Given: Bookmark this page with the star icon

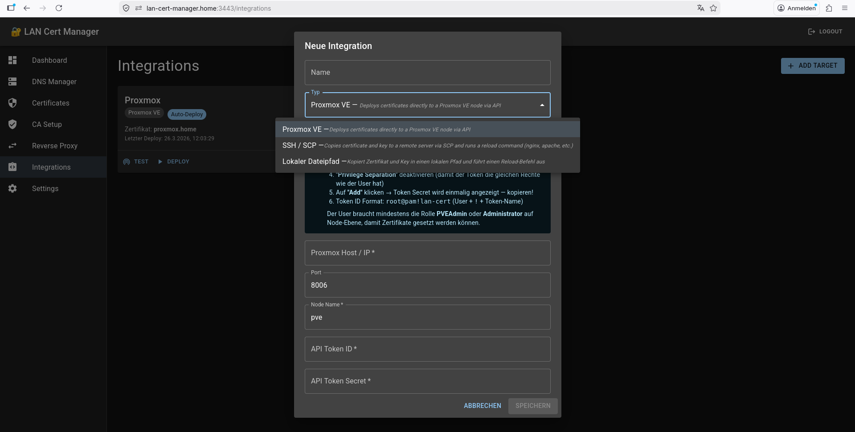Looking at the screenshot, I should pos(713,8).
